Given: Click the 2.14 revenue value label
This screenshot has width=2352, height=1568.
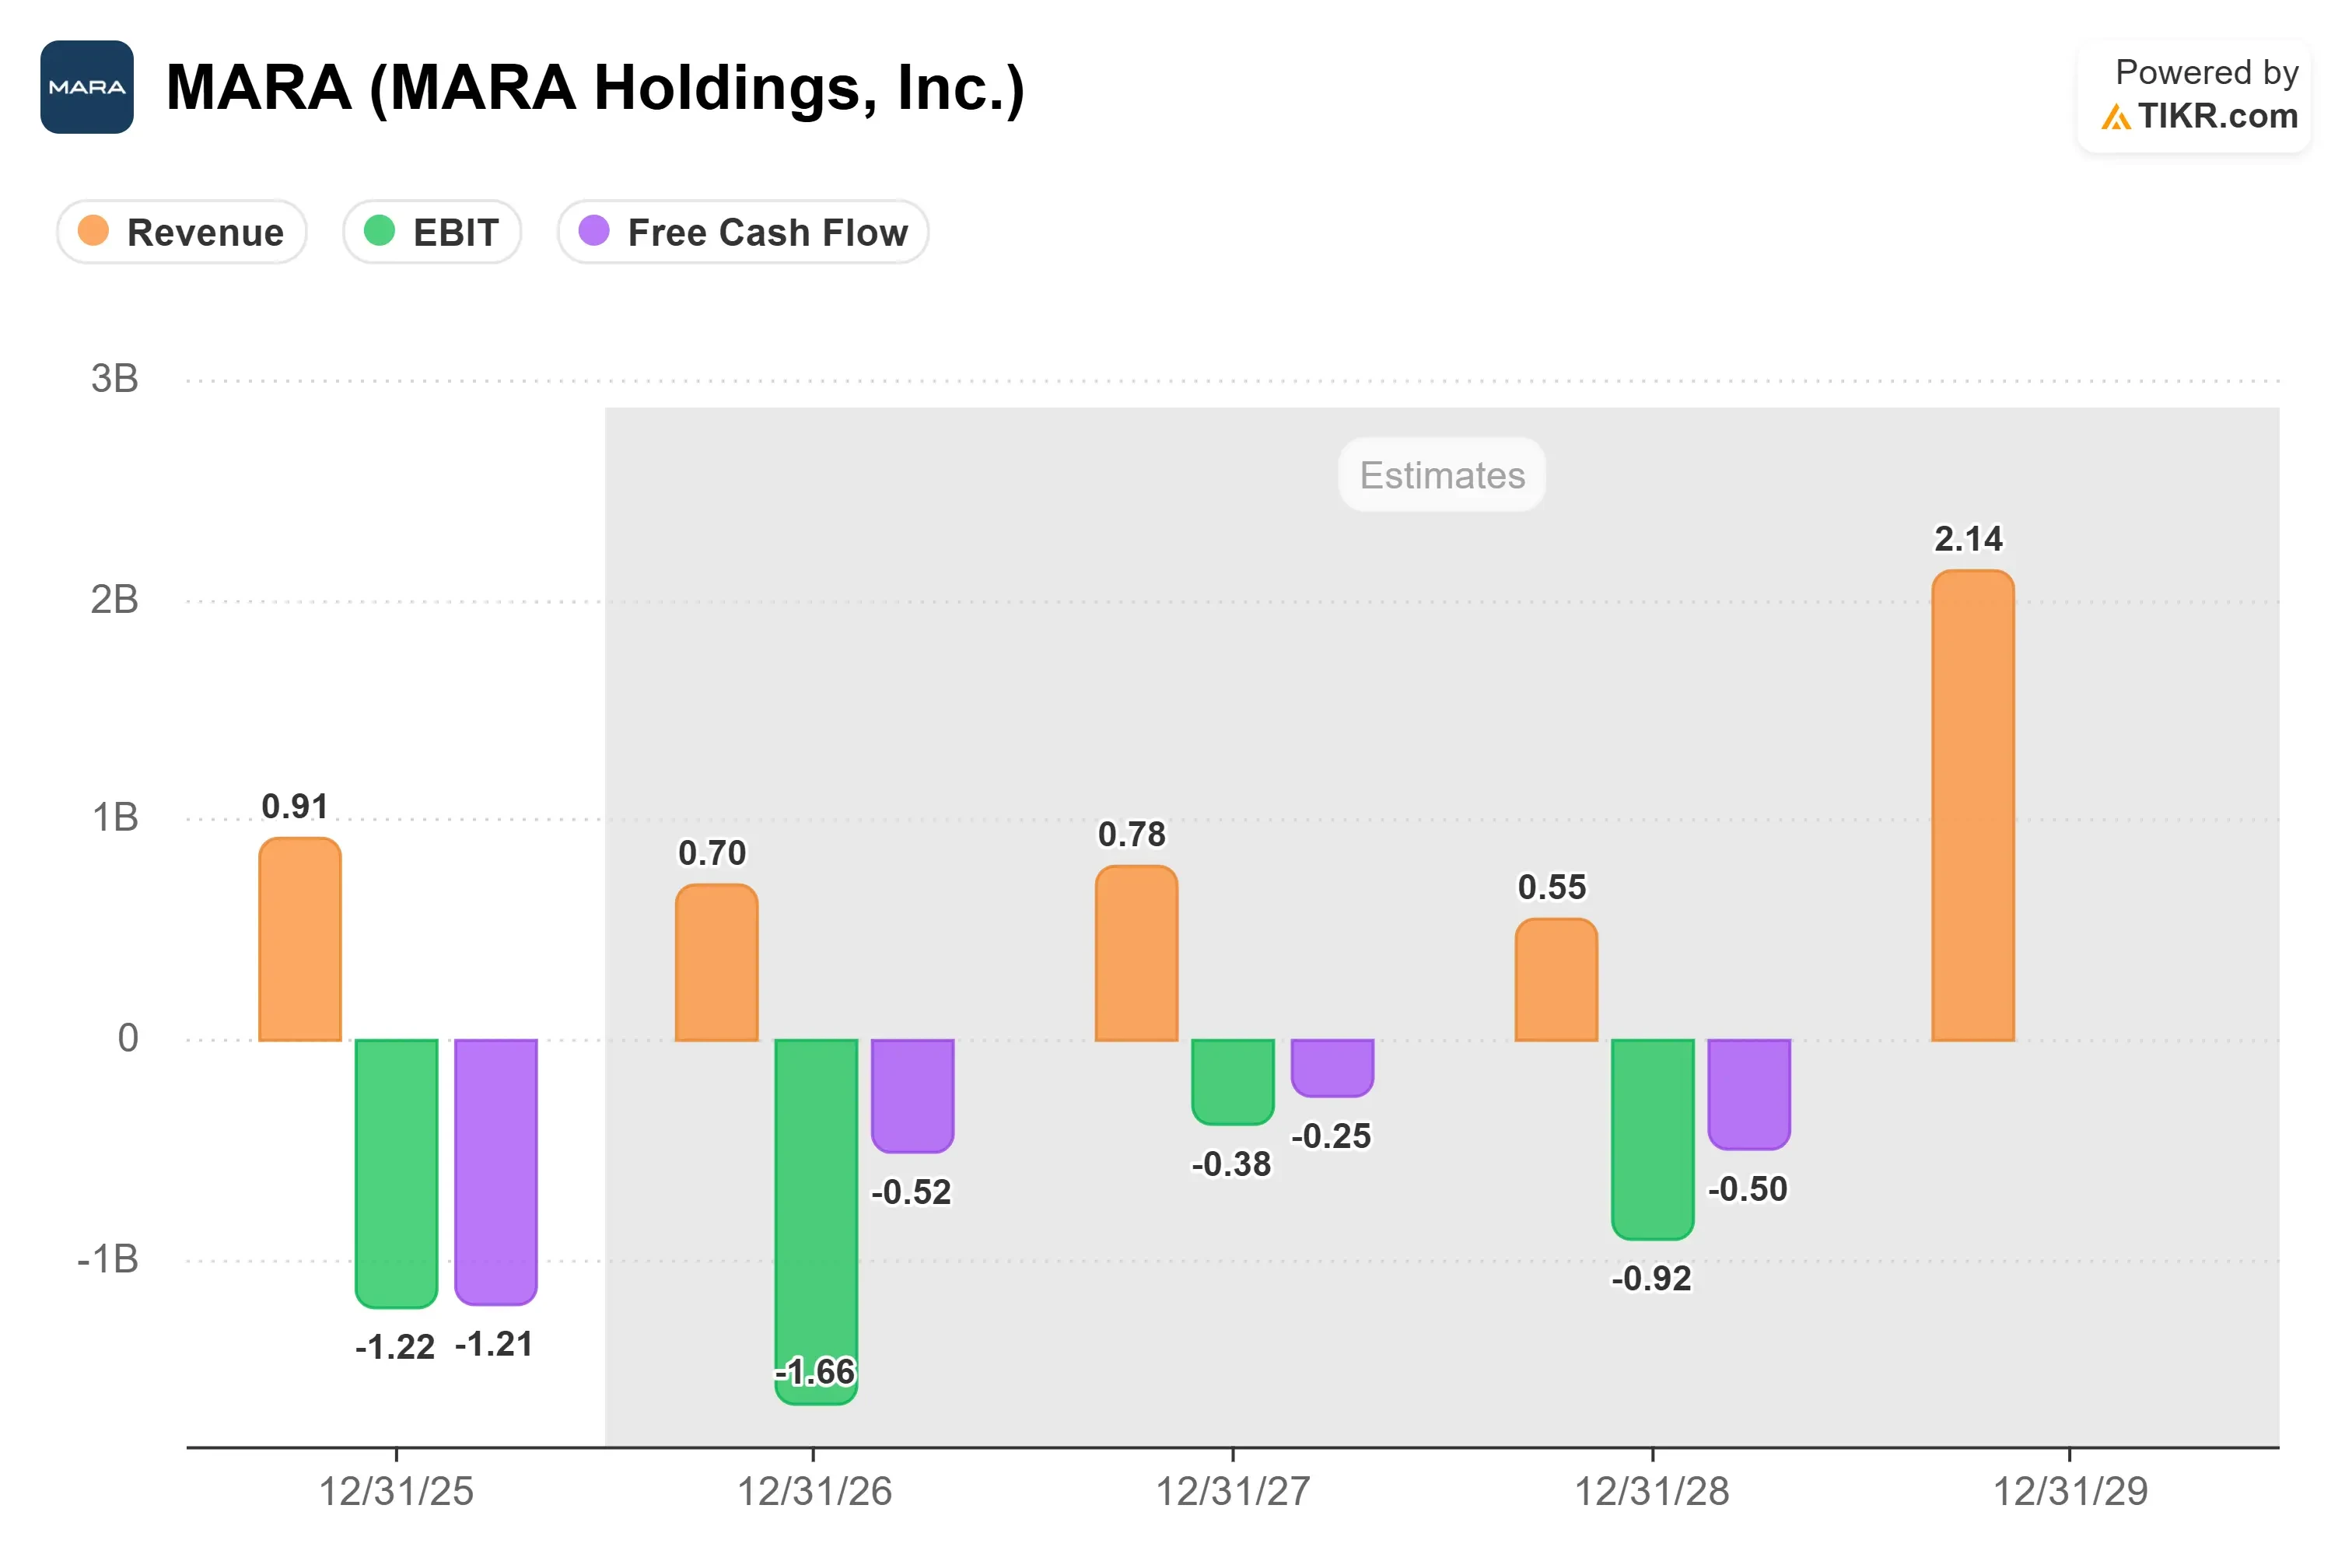Looking at the screenshot, I should (x=1969, y=539).
